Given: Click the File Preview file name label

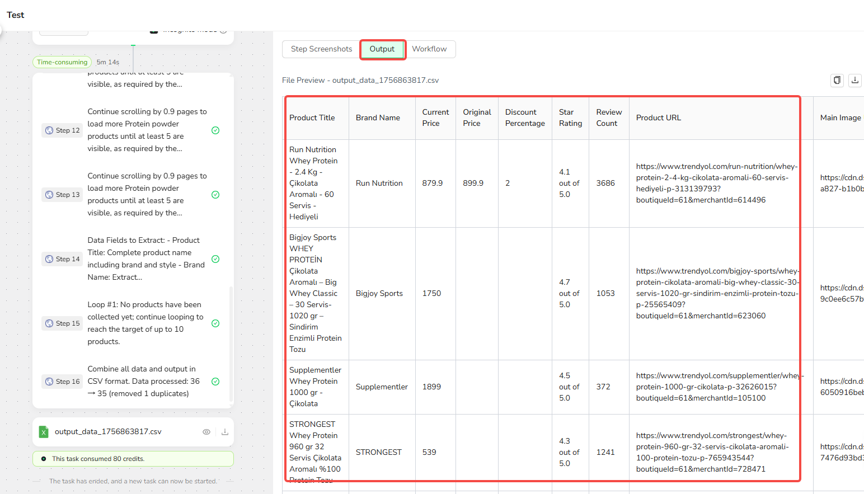Looking at the screenshot, I should point(360,81).
